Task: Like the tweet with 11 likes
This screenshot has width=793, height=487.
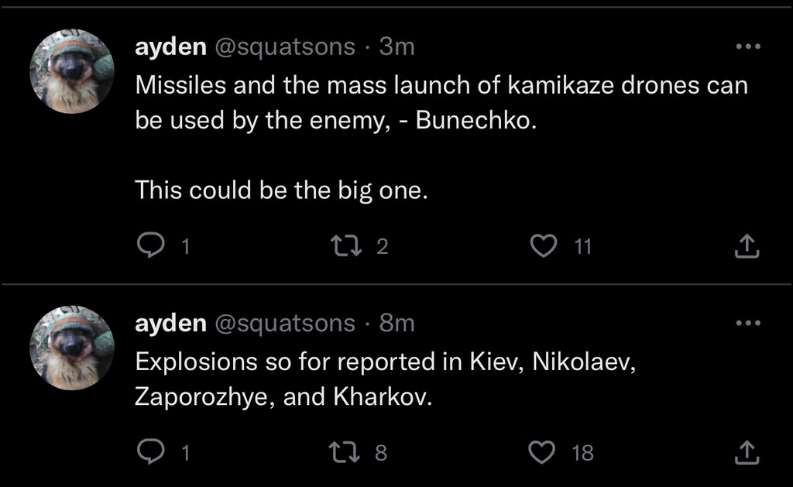Action: tap(544, 245)
